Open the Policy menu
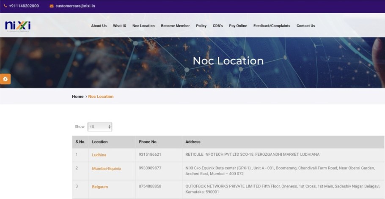Screen dimensions: 385x199 click(201, 26)
